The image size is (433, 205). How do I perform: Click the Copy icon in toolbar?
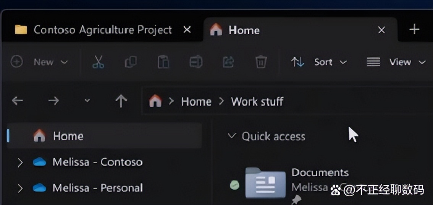click(x=131, y=62)
